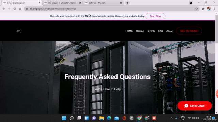Open the Let's Chat! widget
The width and height of the screenshot is (218, 122).
click(x=194, y=106)
